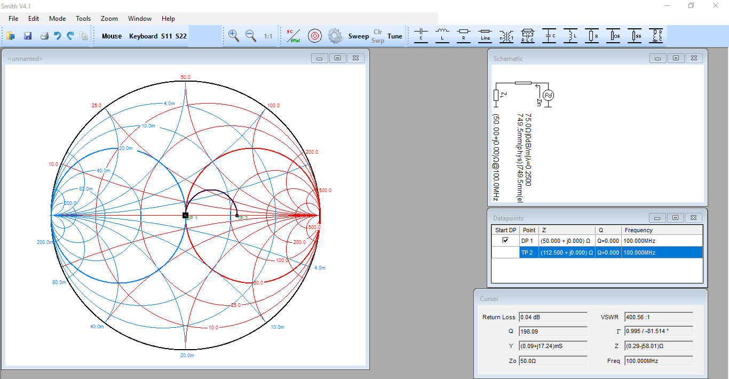
Task: Click the zoom in magnifier icon
Action: click(233, 36)
